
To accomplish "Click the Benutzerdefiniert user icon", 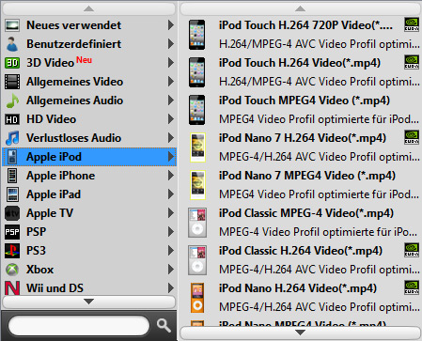I will point(12,44).
